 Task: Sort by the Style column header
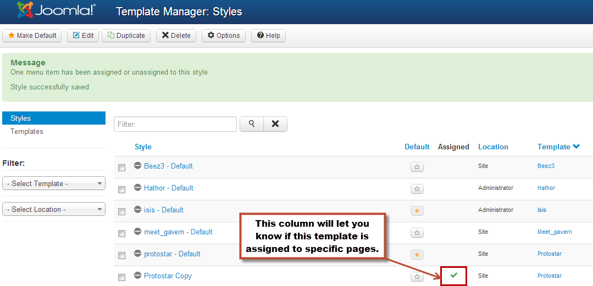(143, 147)
